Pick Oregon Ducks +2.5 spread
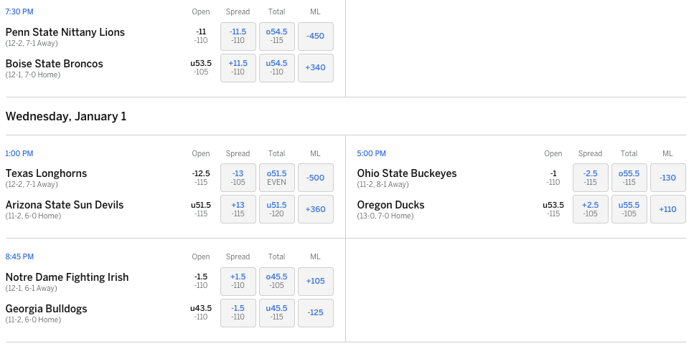 pos(591,209)
